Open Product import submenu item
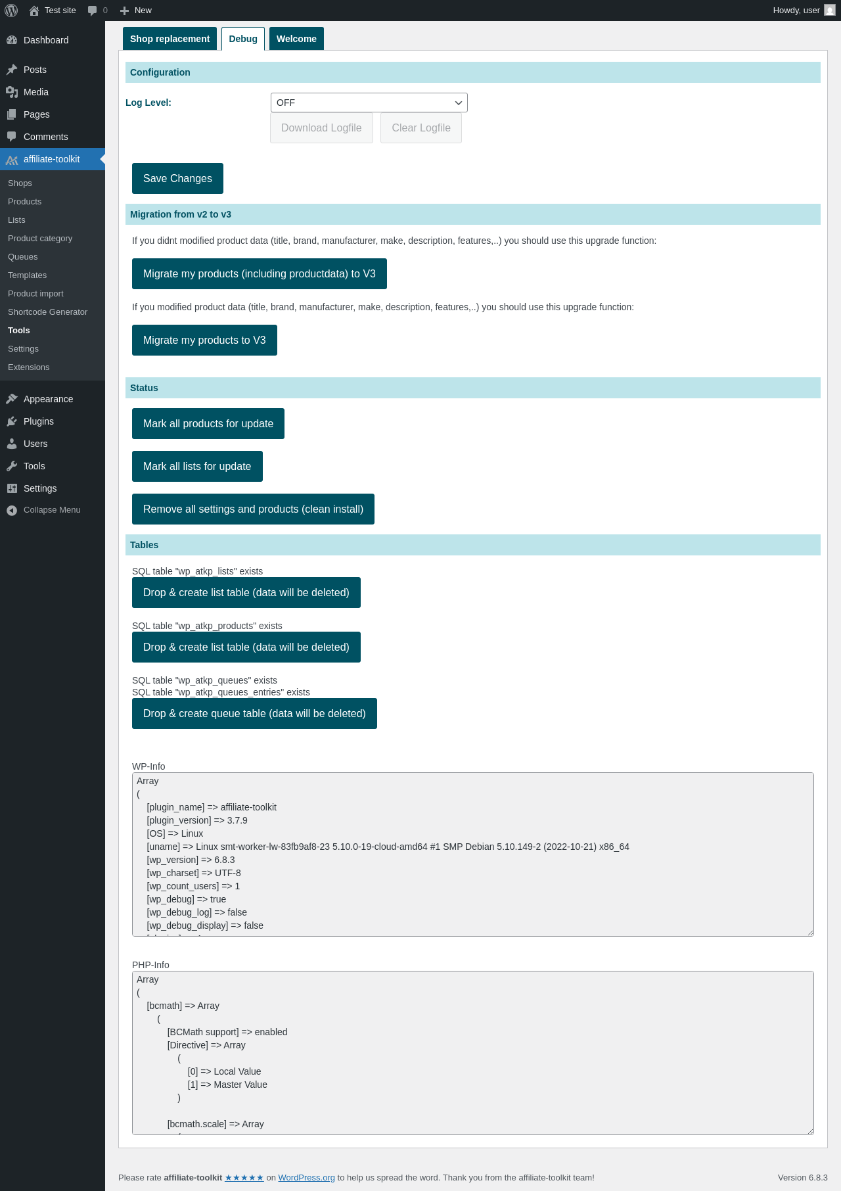 click(35, 294)
